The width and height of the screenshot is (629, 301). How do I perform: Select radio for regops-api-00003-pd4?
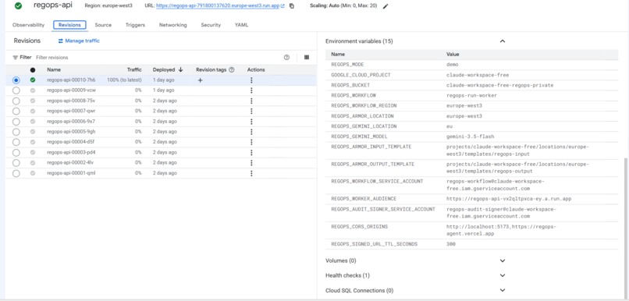click(16, 153)
